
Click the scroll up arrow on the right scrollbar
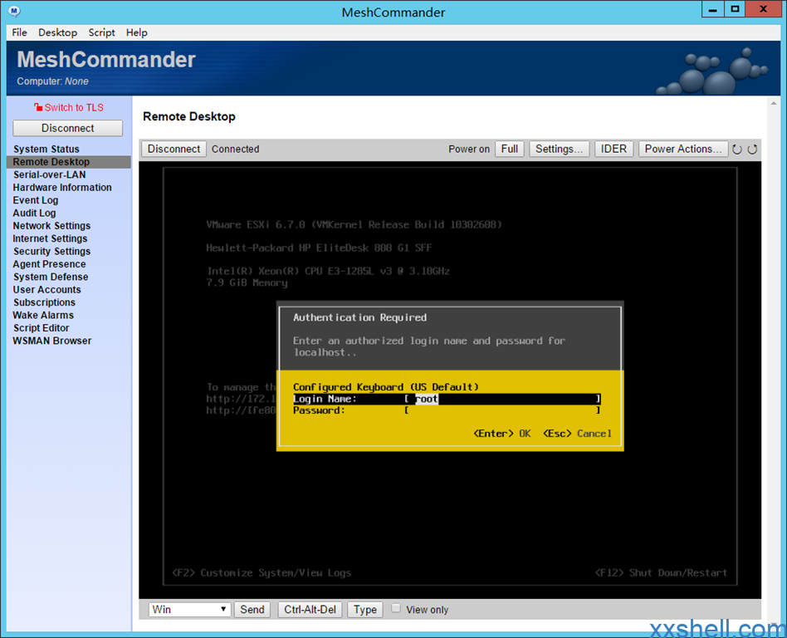coord(774,103)
